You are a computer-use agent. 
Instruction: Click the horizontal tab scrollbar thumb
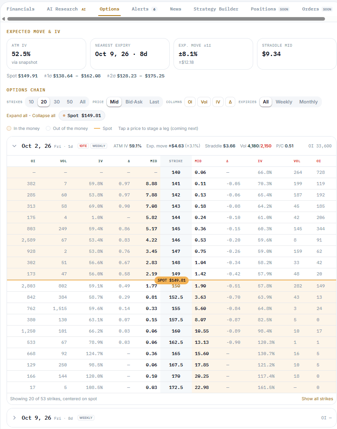[x=166, y=19]
